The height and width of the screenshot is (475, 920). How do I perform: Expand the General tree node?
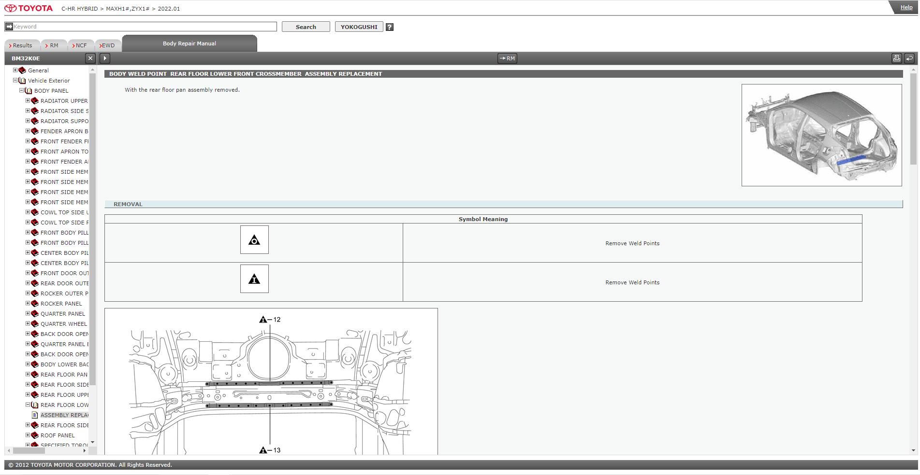[x=15, y=70]
